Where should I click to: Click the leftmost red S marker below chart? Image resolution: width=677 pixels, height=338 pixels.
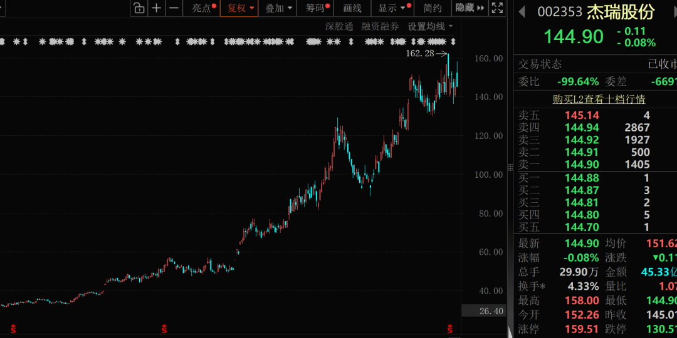[13, 329]
